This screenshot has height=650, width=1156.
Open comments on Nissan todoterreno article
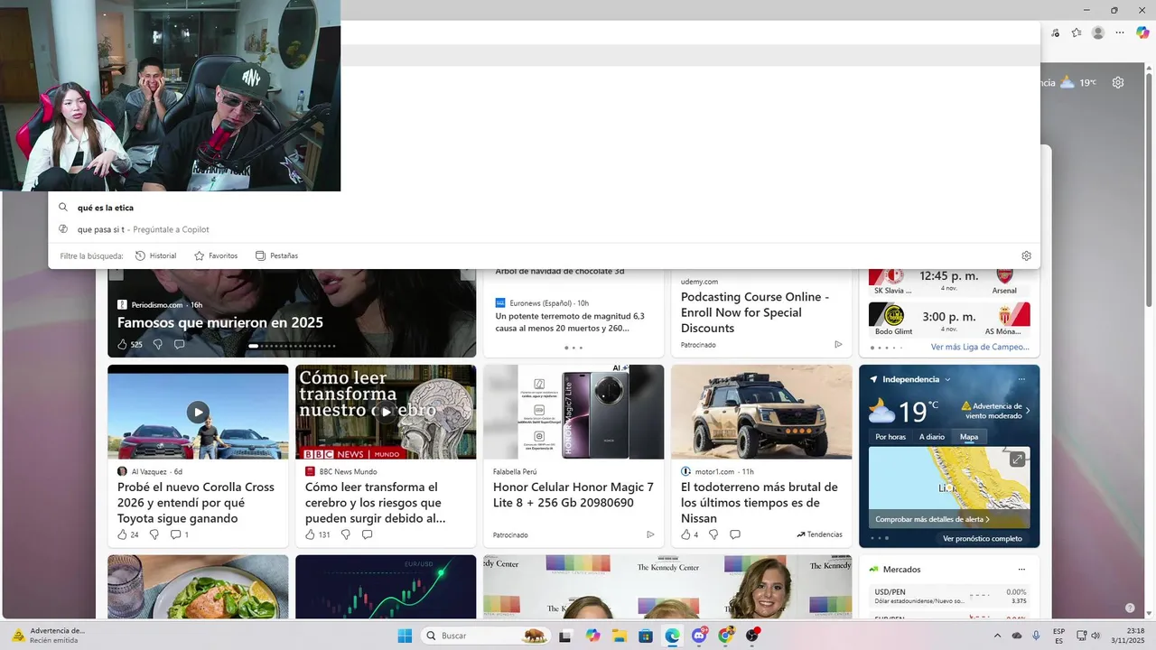coord(735,534)
